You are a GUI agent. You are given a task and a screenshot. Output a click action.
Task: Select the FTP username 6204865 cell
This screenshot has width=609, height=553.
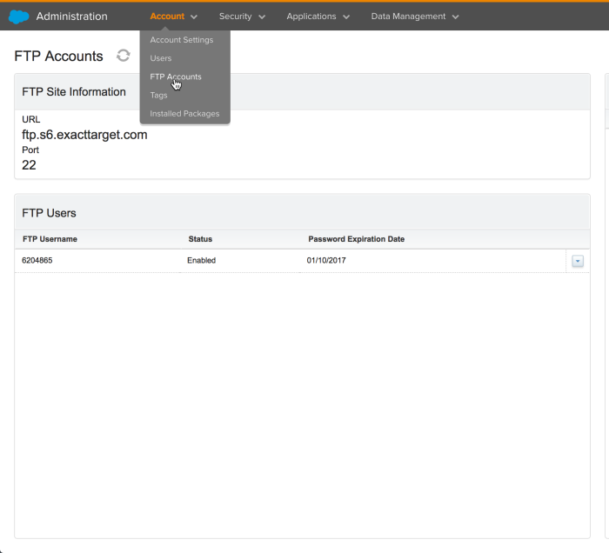click(38, 261)
